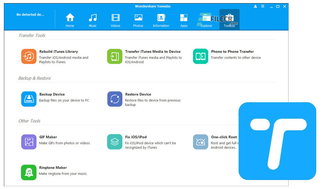Click the Rebuild iTunes Library orange icon
Screen dimensions: 326x189
(29, 56)
